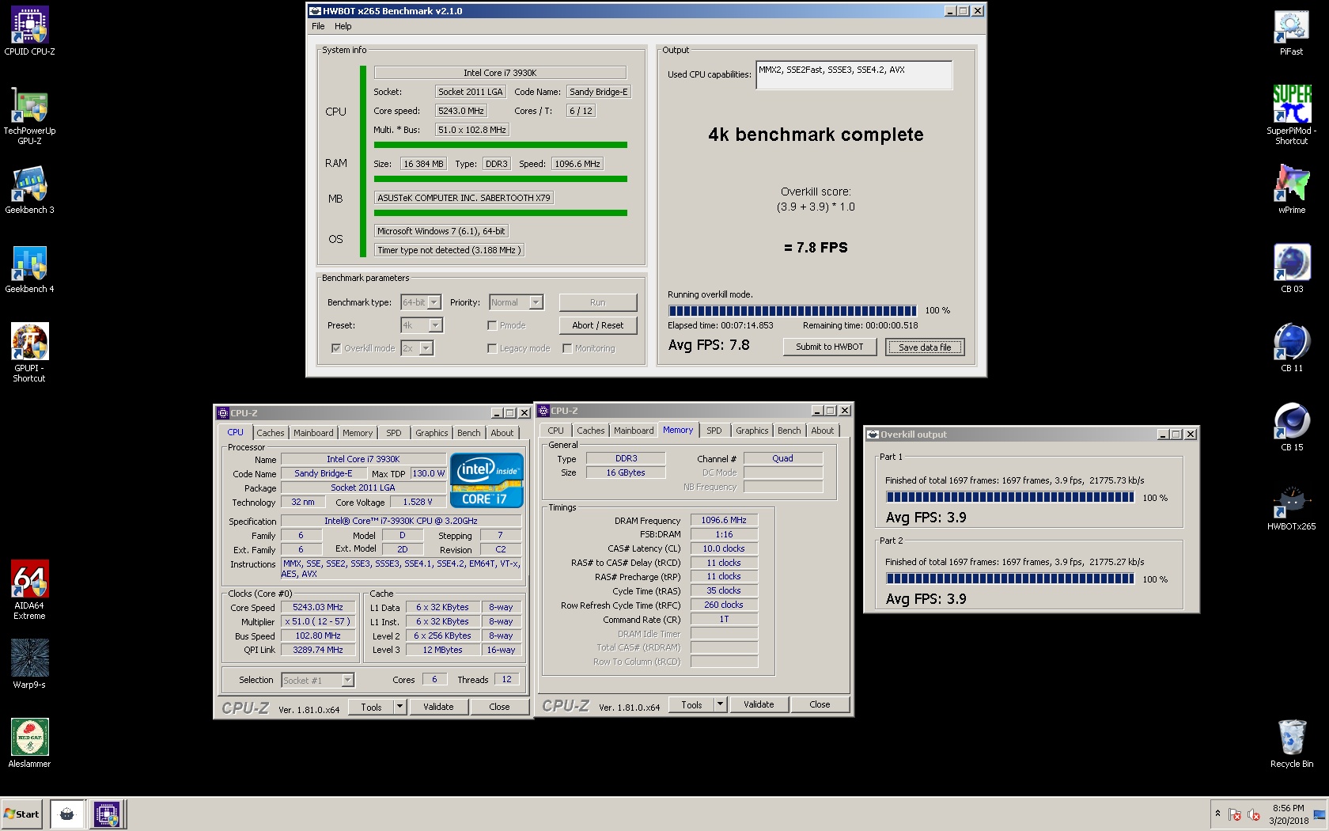Click Overkill output window title icon
The image size is (1329, 831).
(873, 434)
